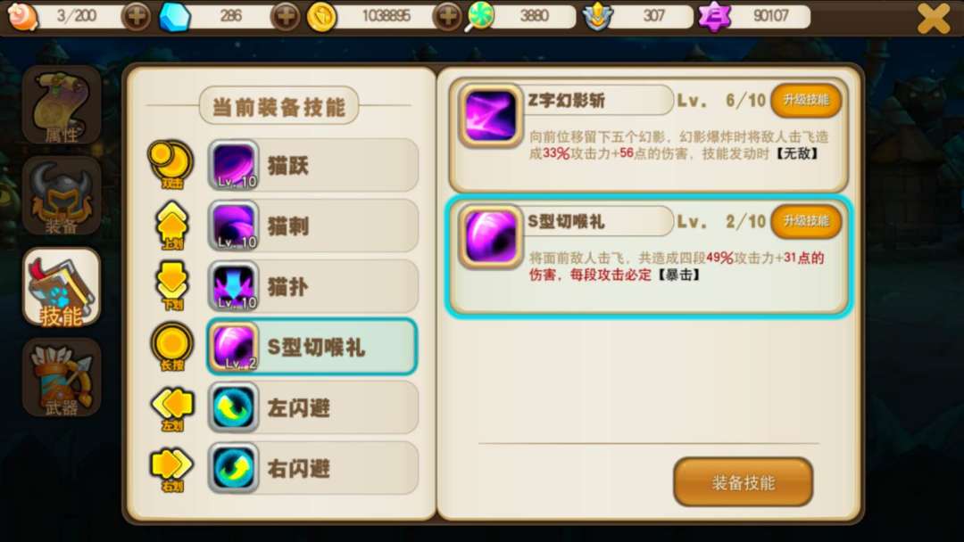
Task: Open the 装备 helmet equipment tab
Action: coord(62,196)
